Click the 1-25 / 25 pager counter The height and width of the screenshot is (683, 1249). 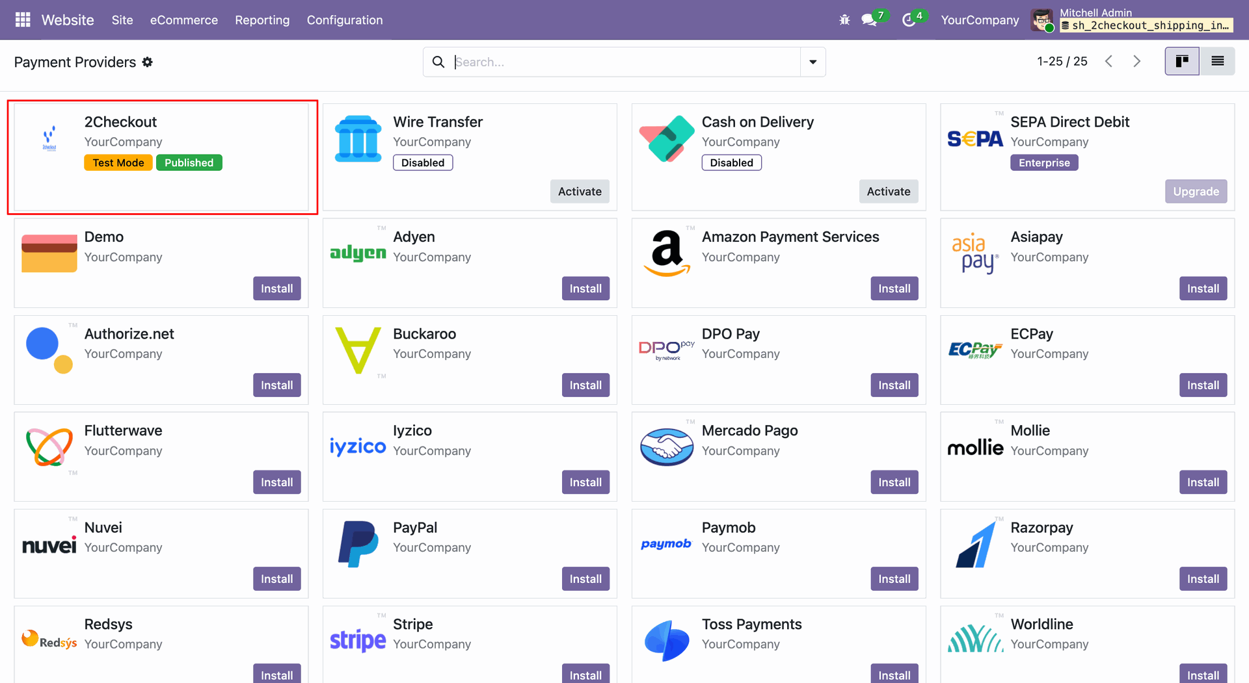point(1062,61)
